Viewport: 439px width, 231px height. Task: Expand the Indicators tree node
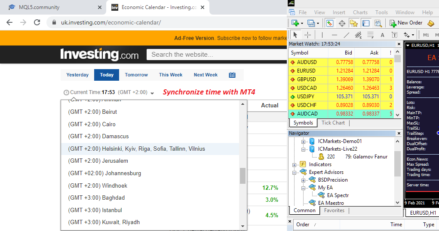(294, 165)
